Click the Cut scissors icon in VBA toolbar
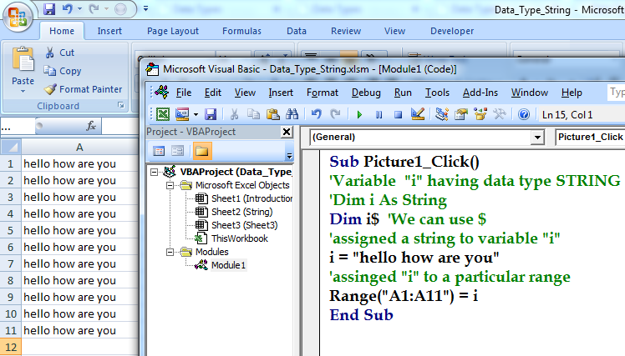625x356 pixels. pos(234,114)
